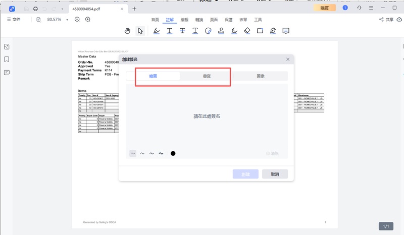Switch to the 書寫 signature tab
Viewport: 404px width, 235px height.
click(x=207, y=76)
